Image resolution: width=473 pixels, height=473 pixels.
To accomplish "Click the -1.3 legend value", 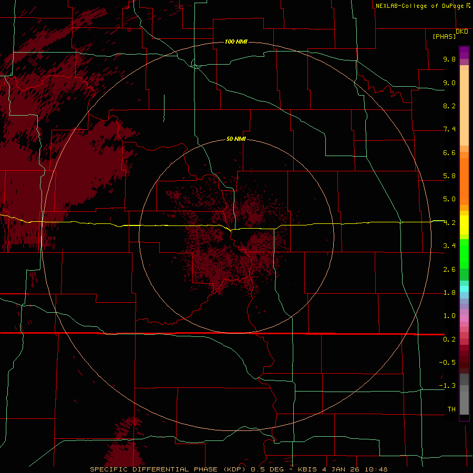I will (x=447, y=386).
